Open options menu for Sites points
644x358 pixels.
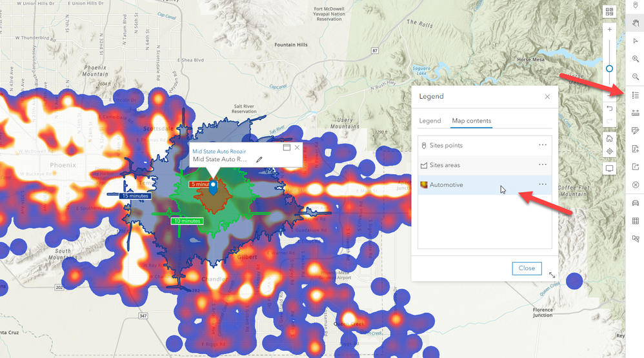[x=543, y=145]
